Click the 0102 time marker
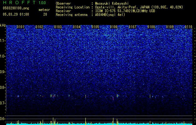Viewport: 196px width, 125px height. point(39,27)
